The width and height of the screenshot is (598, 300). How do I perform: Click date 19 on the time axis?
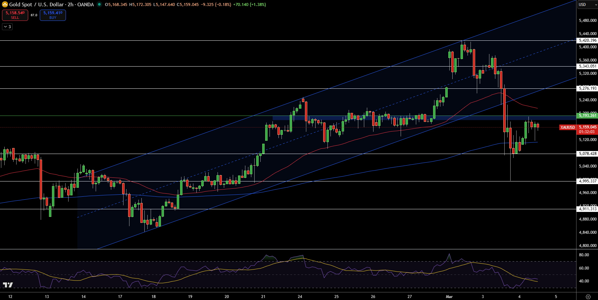click(190, 297)
